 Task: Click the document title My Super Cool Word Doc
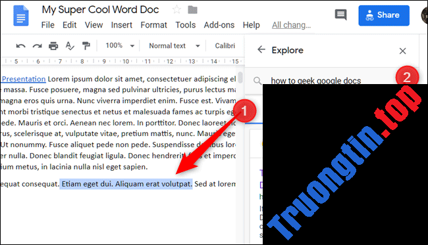click(x=100, y=10)
